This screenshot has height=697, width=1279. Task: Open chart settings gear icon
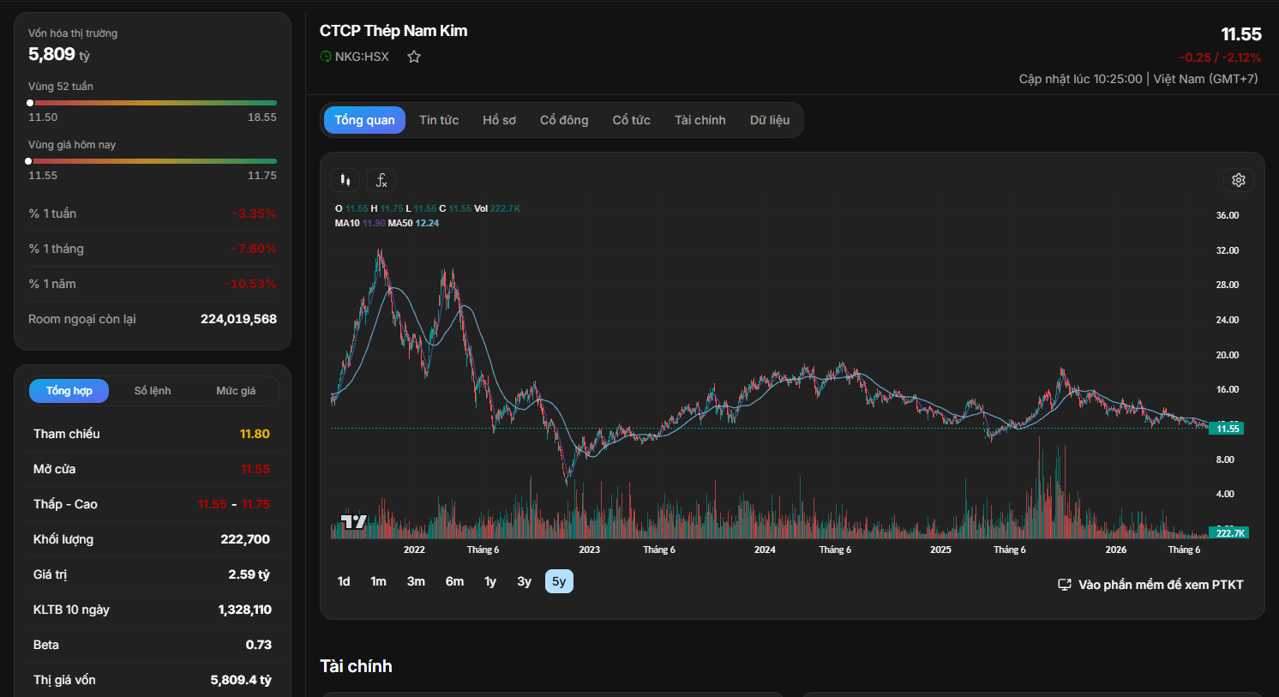(x=1239, y=180)
